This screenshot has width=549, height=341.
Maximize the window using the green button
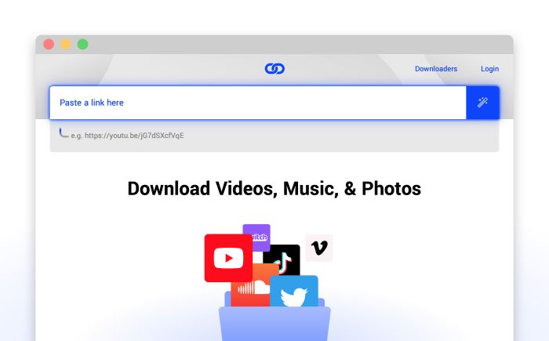coord(83,44)
